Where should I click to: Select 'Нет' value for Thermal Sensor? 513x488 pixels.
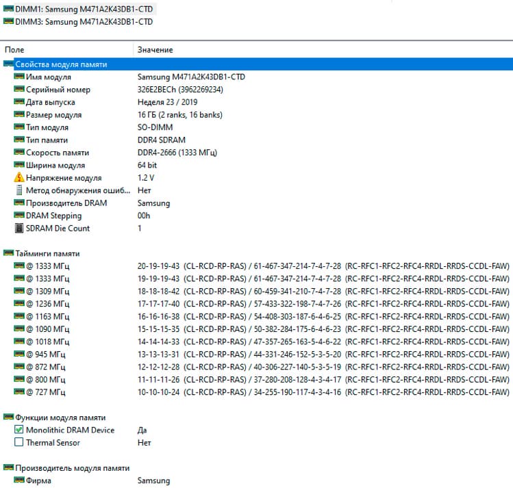tap(144, 443)
